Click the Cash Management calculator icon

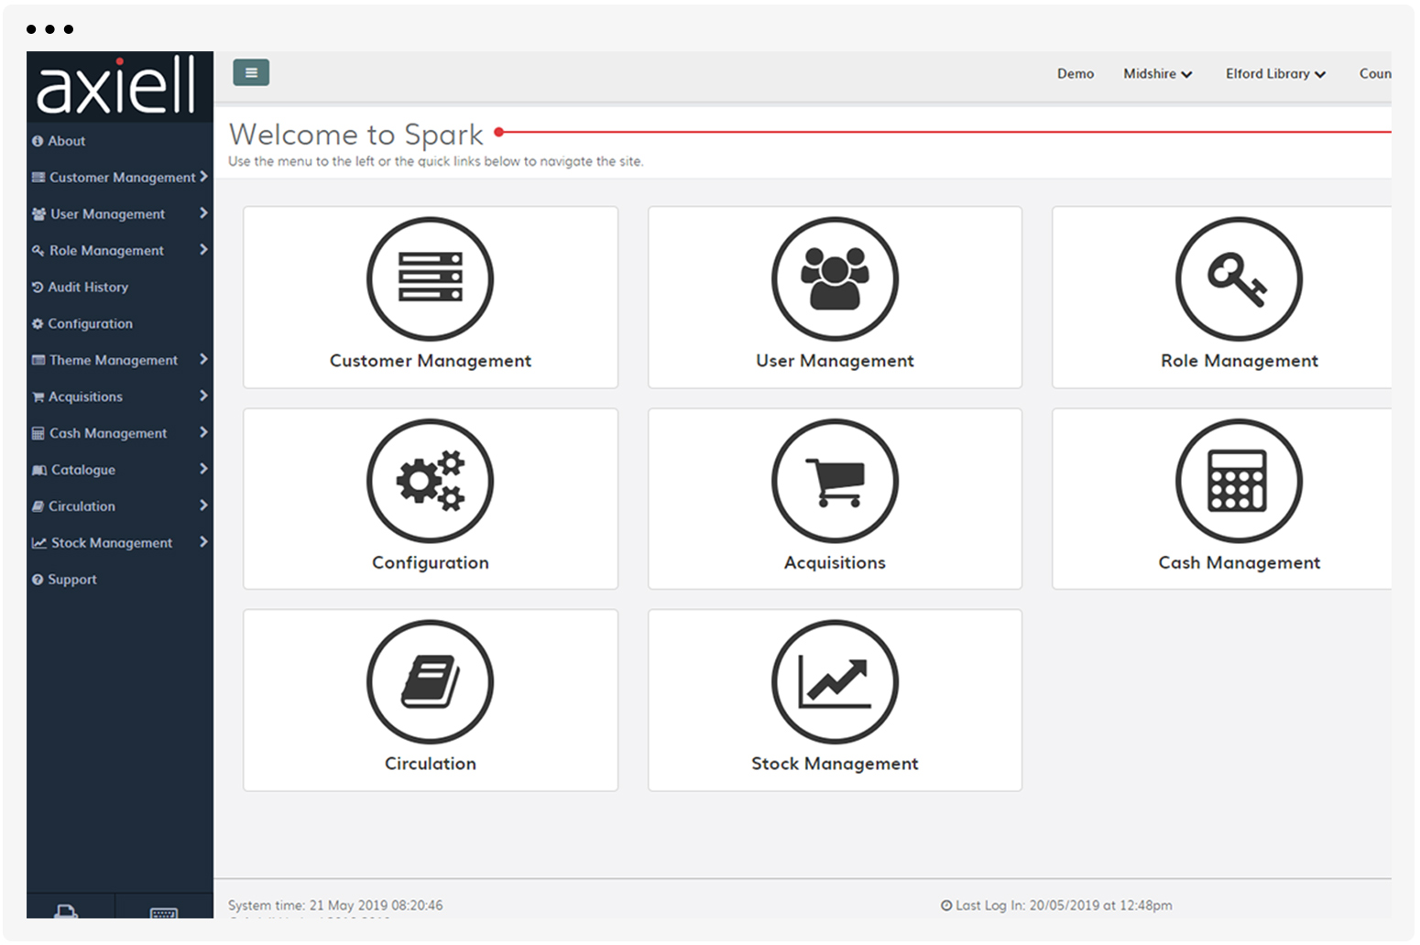pos(1238,481)
